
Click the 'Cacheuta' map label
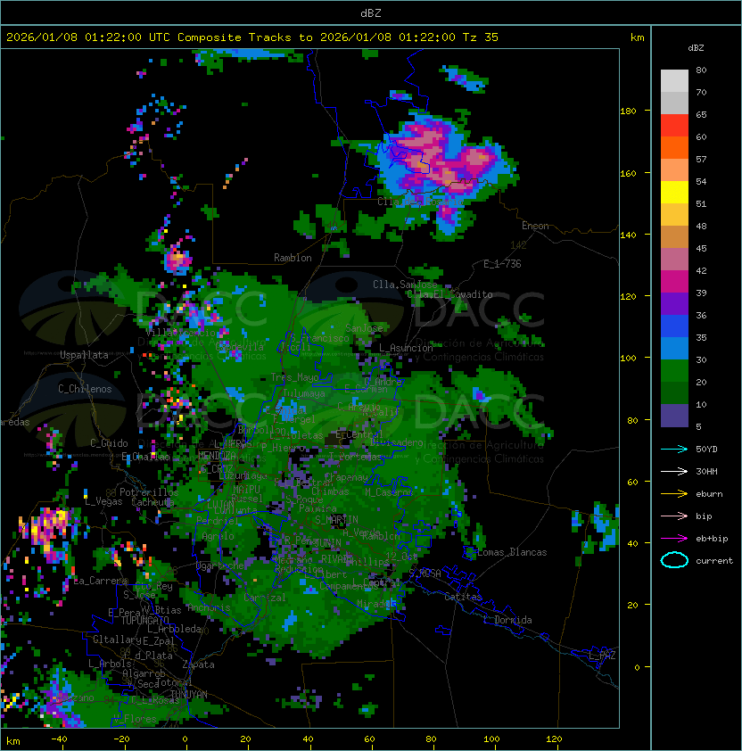point(153,502)
